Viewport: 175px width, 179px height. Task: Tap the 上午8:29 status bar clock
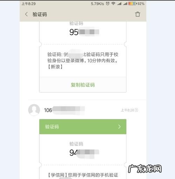pos(29,4)
